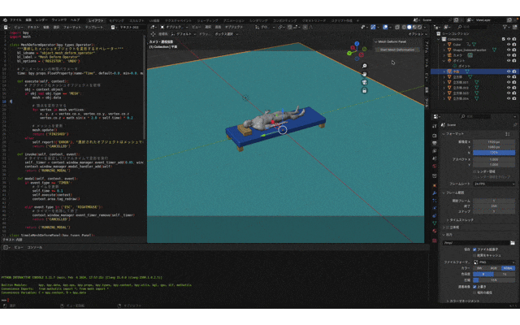Screen dimensions: 520x325
Task: Expand the Cube item in outliner
Action: [444, 45]
